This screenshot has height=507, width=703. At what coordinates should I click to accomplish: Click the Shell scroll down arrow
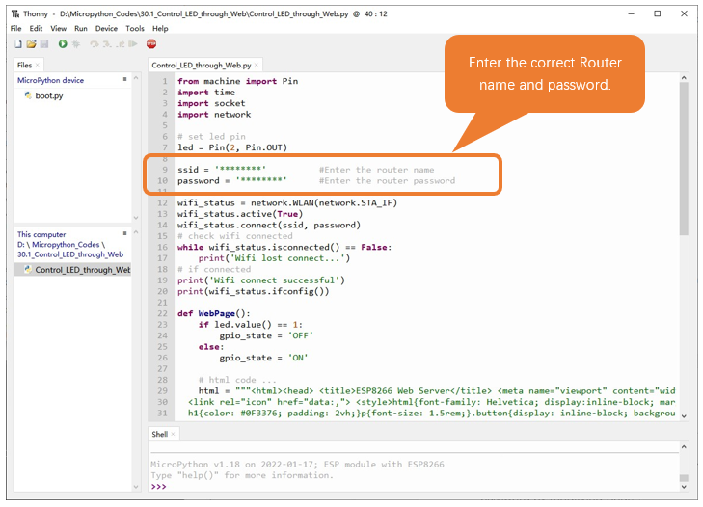[x=684, y=487]
